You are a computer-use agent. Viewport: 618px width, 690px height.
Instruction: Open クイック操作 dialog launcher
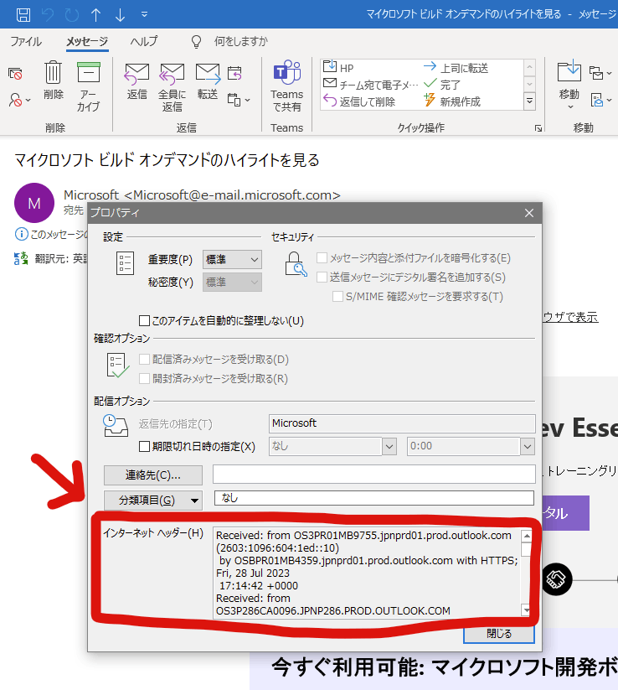pyautogui.click(x=538, y=128)
